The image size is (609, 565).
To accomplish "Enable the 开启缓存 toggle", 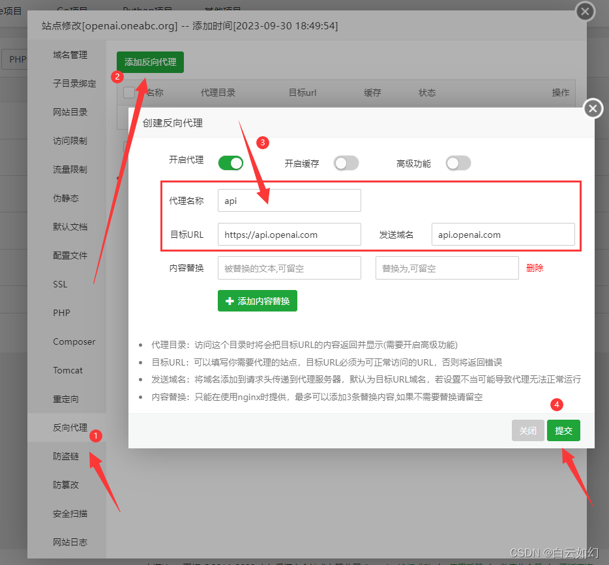I will pyautogui.click(x=346, y=163).
